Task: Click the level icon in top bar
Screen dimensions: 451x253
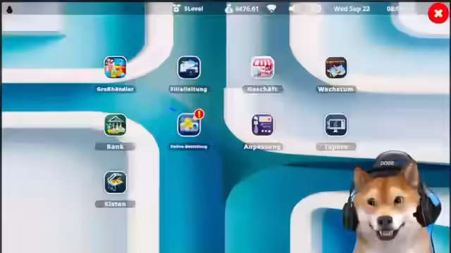Action: (x=177, y=8)
